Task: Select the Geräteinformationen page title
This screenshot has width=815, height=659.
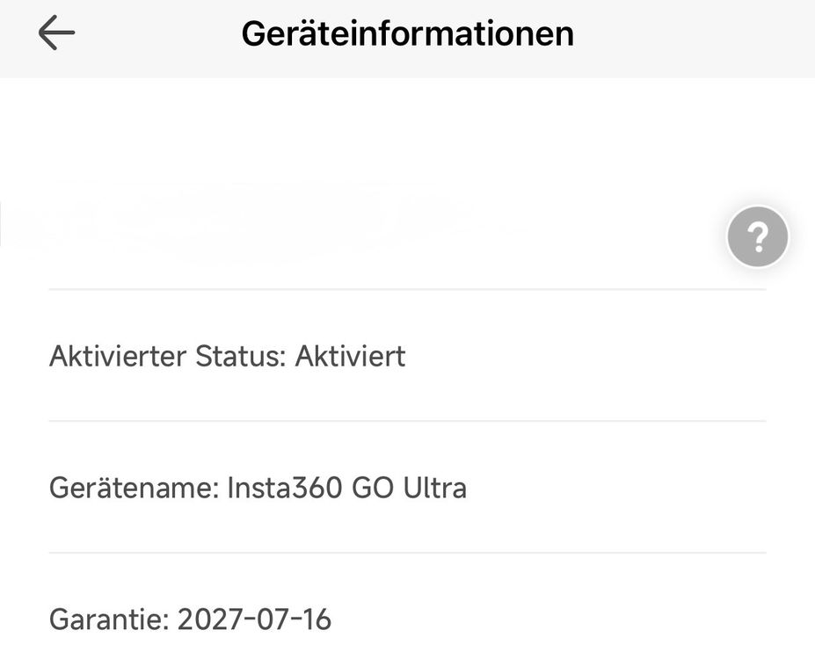Action: tap(408, 33)
